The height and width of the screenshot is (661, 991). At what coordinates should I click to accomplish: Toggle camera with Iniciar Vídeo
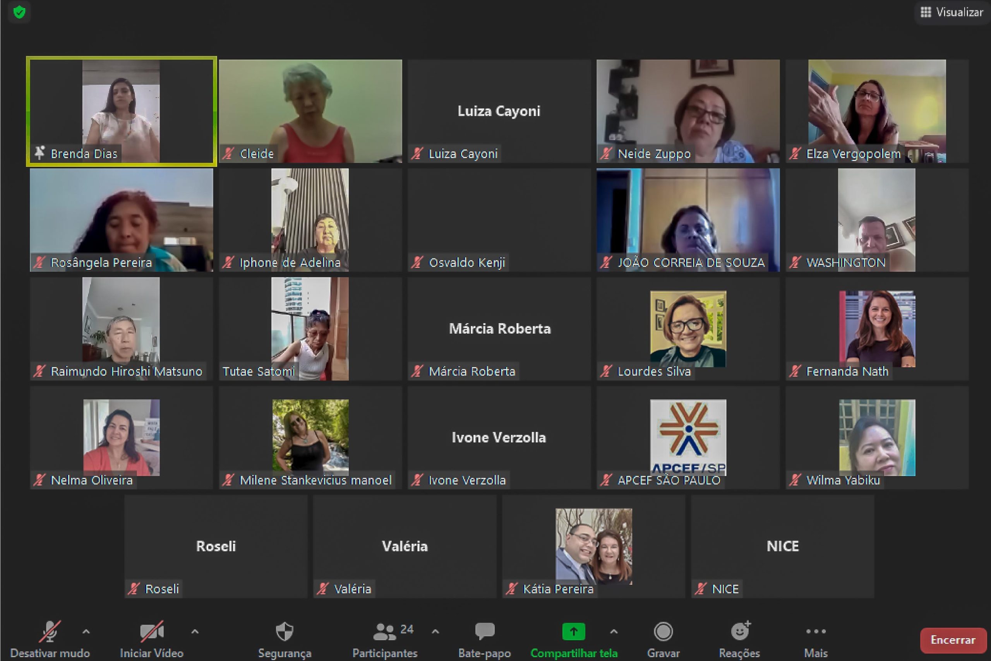(x=151, y=631)
